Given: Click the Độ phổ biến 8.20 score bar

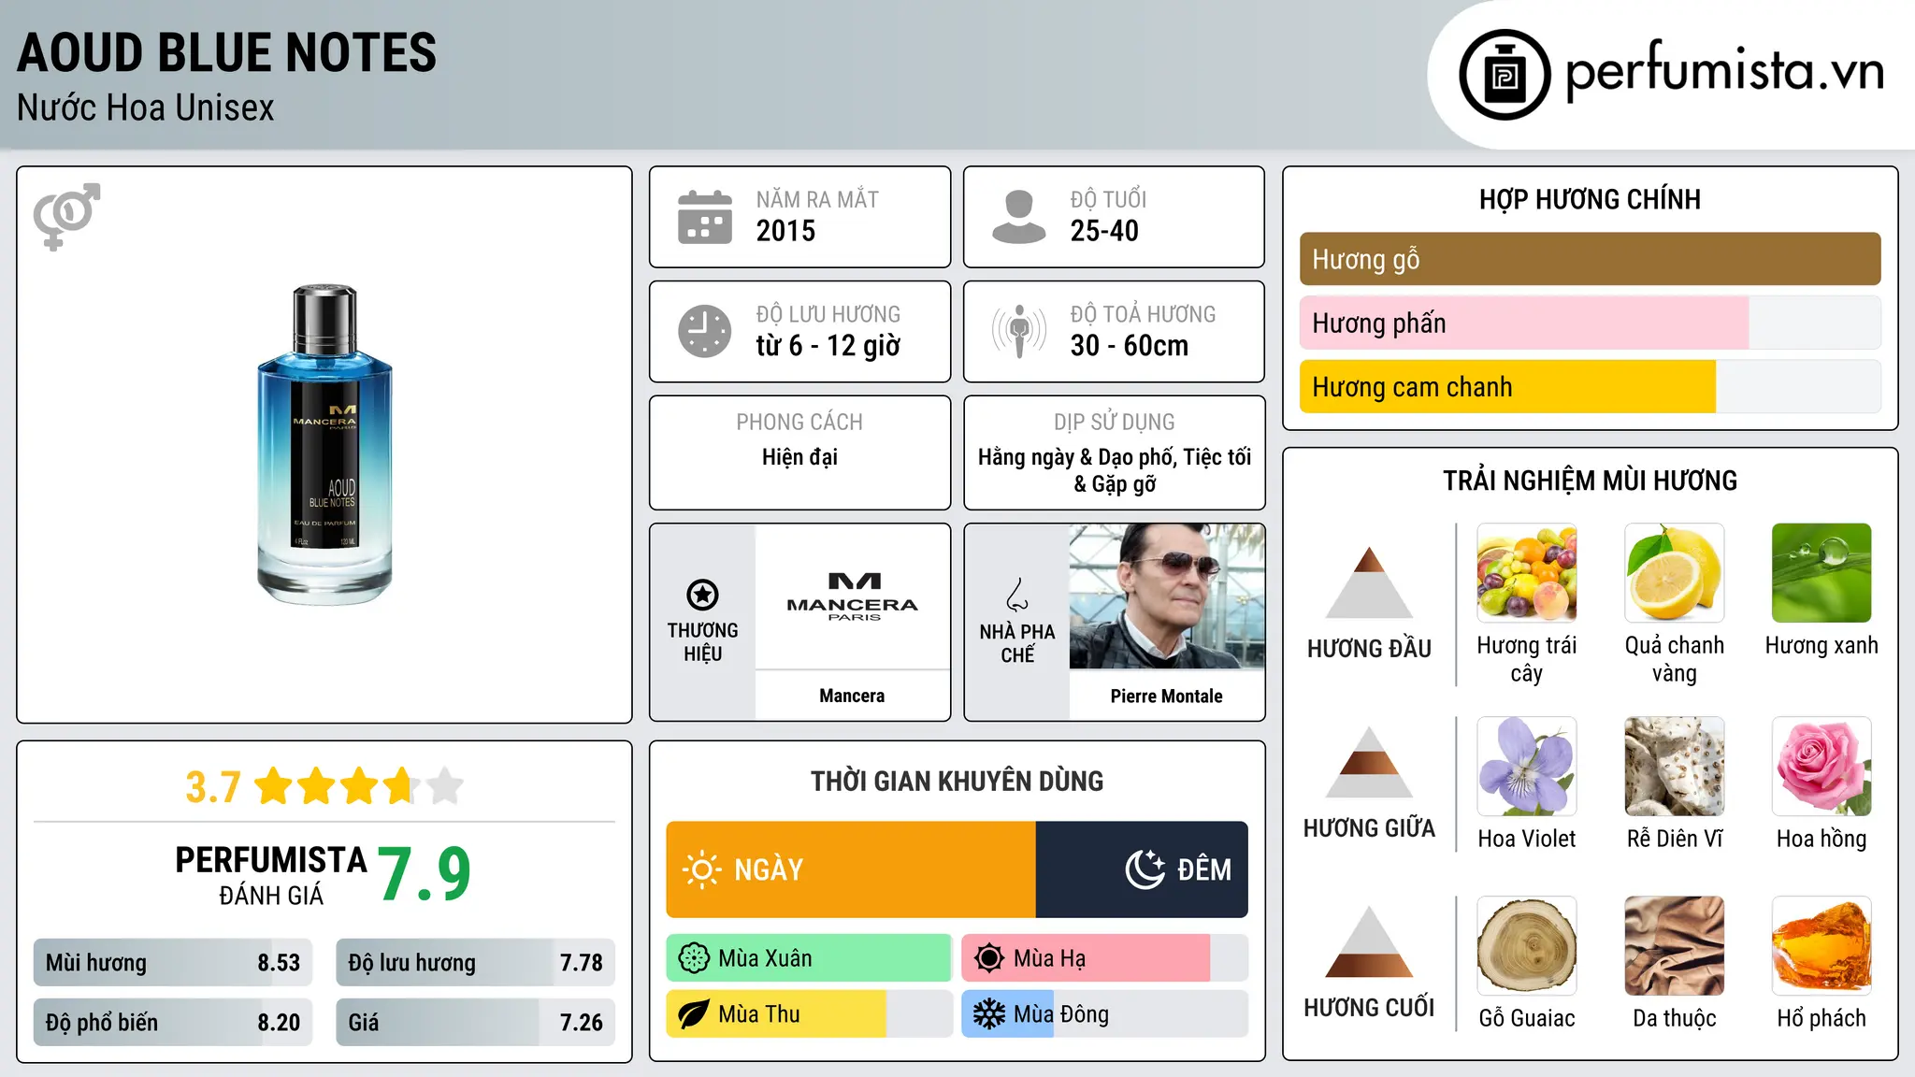Looking at the screenshot, I should 173,1022.
